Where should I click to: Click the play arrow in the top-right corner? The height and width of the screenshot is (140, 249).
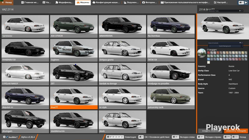[x=246, y=3]
